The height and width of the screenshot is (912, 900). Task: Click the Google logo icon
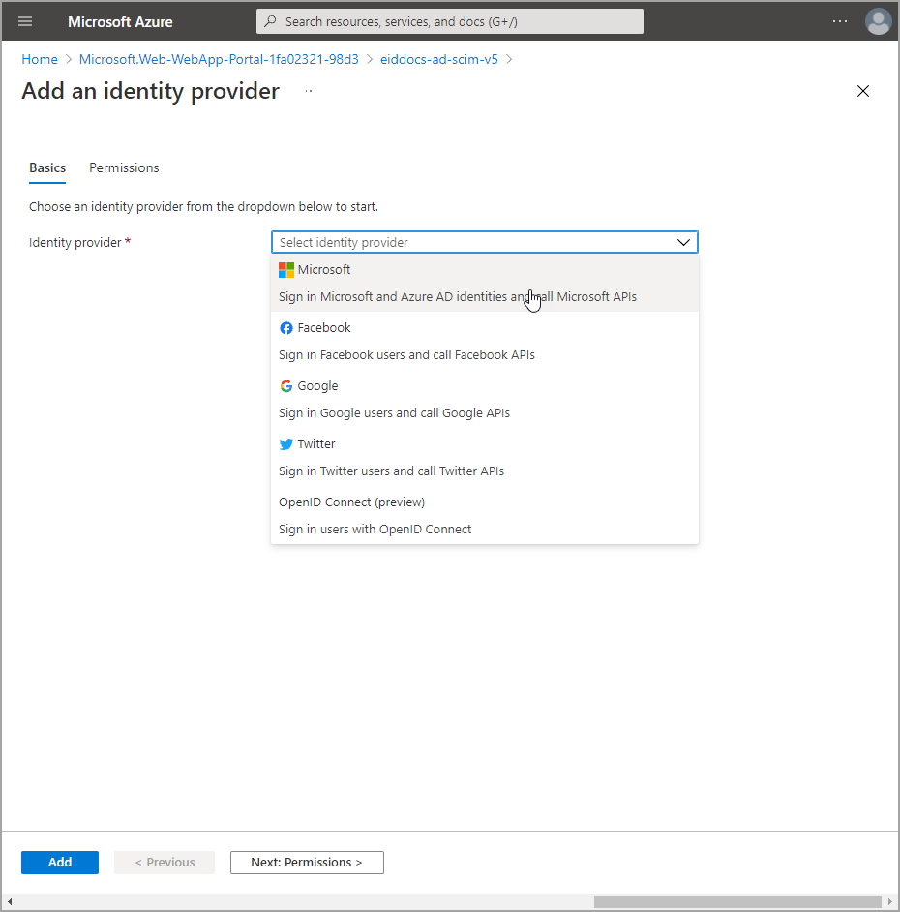click(x=286, y=386)
